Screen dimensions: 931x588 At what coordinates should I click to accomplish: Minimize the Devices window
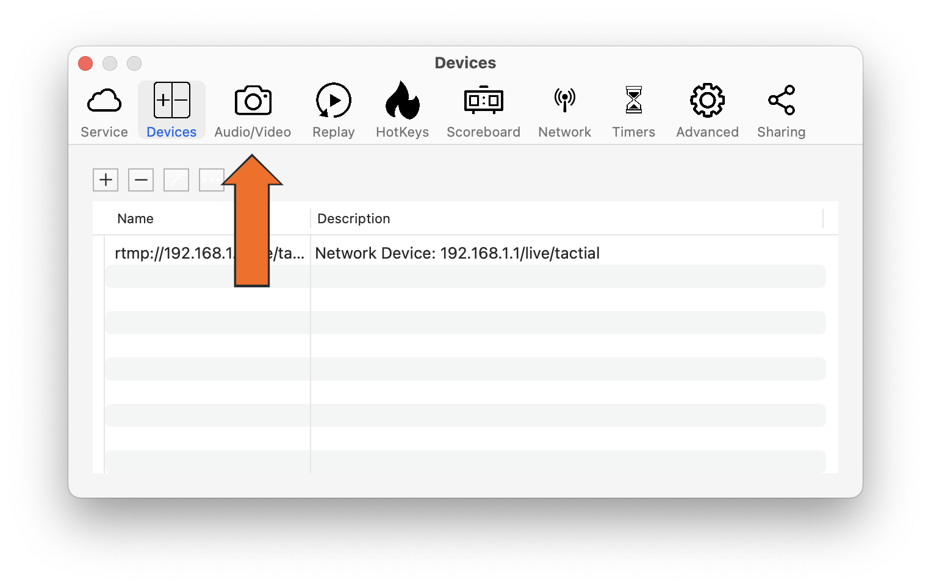109,63
